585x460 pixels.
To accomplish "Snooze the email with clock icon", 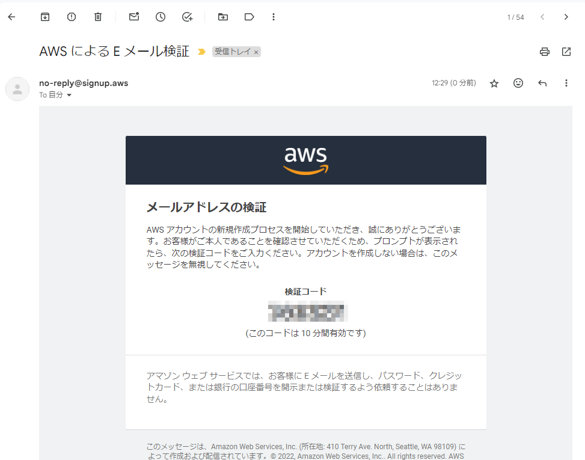I will tap(161, 17).
